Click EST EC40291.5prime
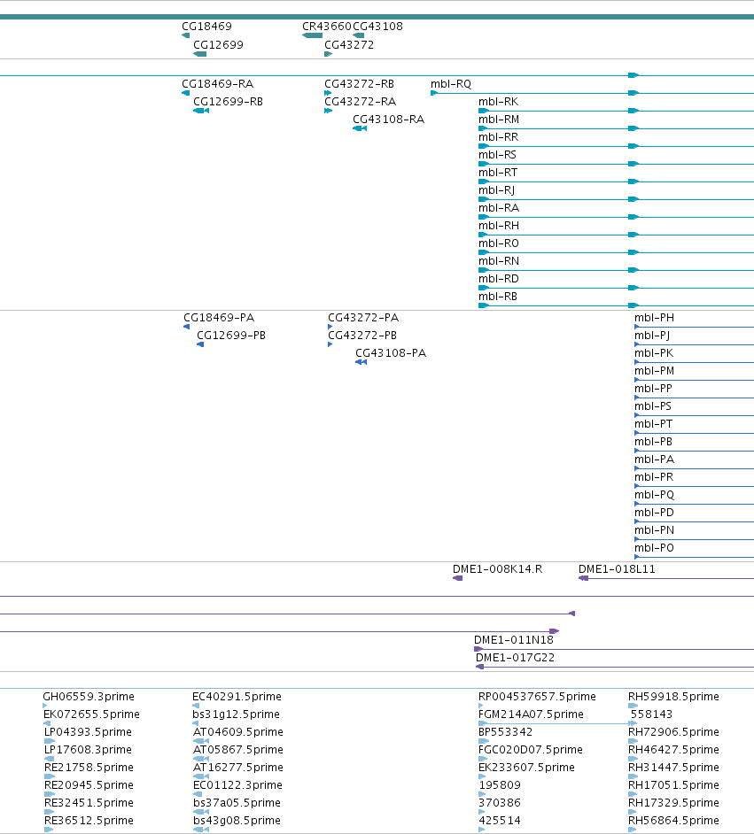The height and width of the screenshot is (834, 754). point(237,696)
